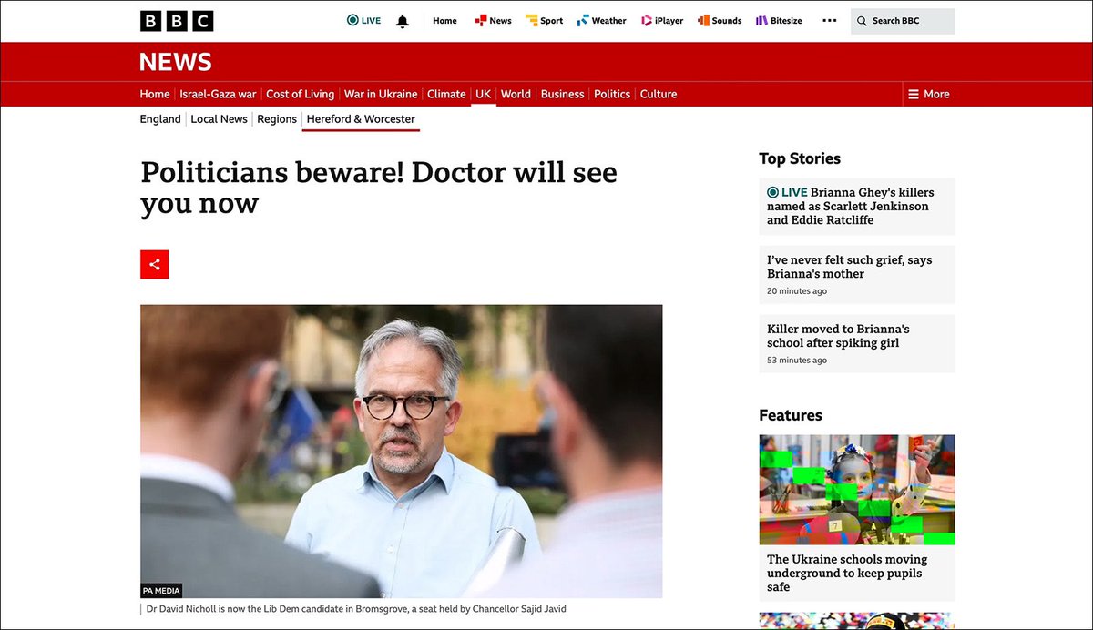Go to the England sub-section
This screenshot has height=630, width=1093.
160,119
